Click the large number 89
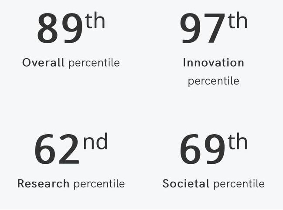Screen dimensions: 283x210 tap(60, 29)
